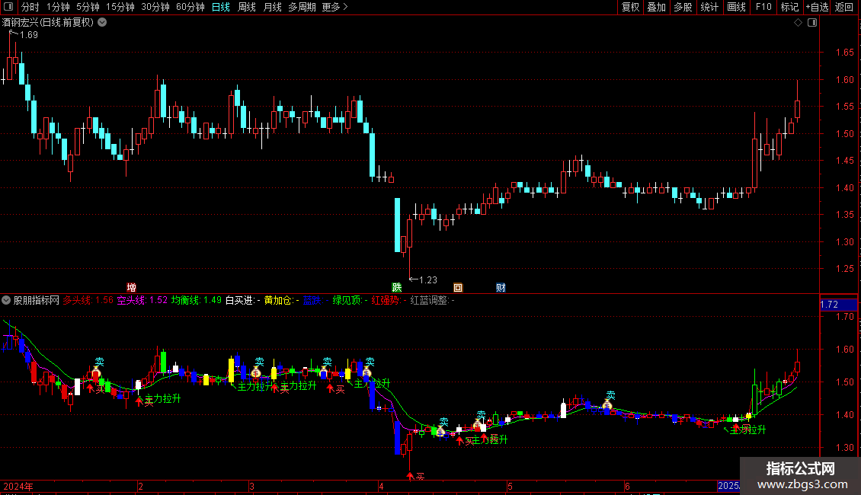Switch to 月线 monthly chart
Viewport: 861px width, 495px height.
272,7
